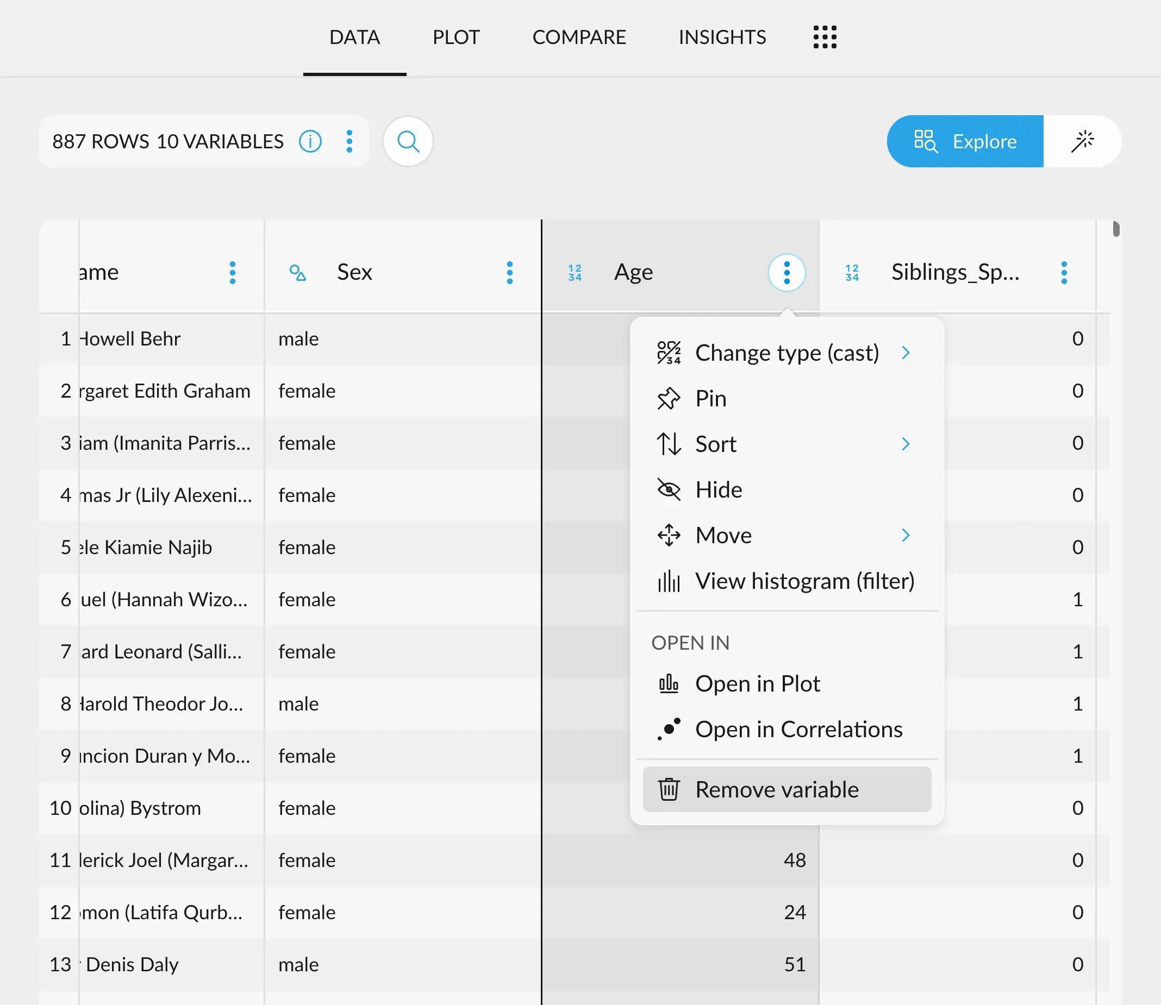Open the dataset three-dot options menu
Viewport: 1161px width, 1005px height.
click(349, 141)
